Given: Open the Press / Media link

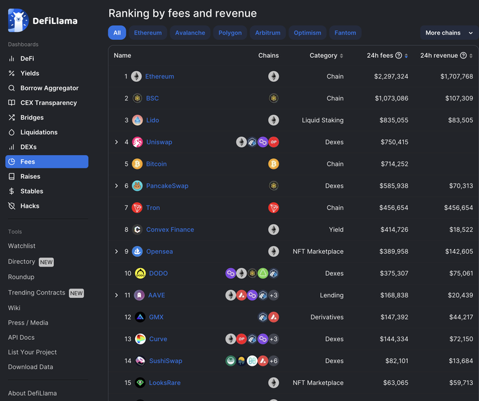Looking at the screenshot, I should click(x=28, y=323).
